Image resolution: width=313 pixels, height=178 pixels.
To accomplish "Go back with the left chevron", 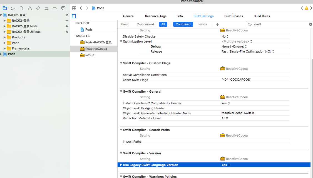I will pos(81,8).
